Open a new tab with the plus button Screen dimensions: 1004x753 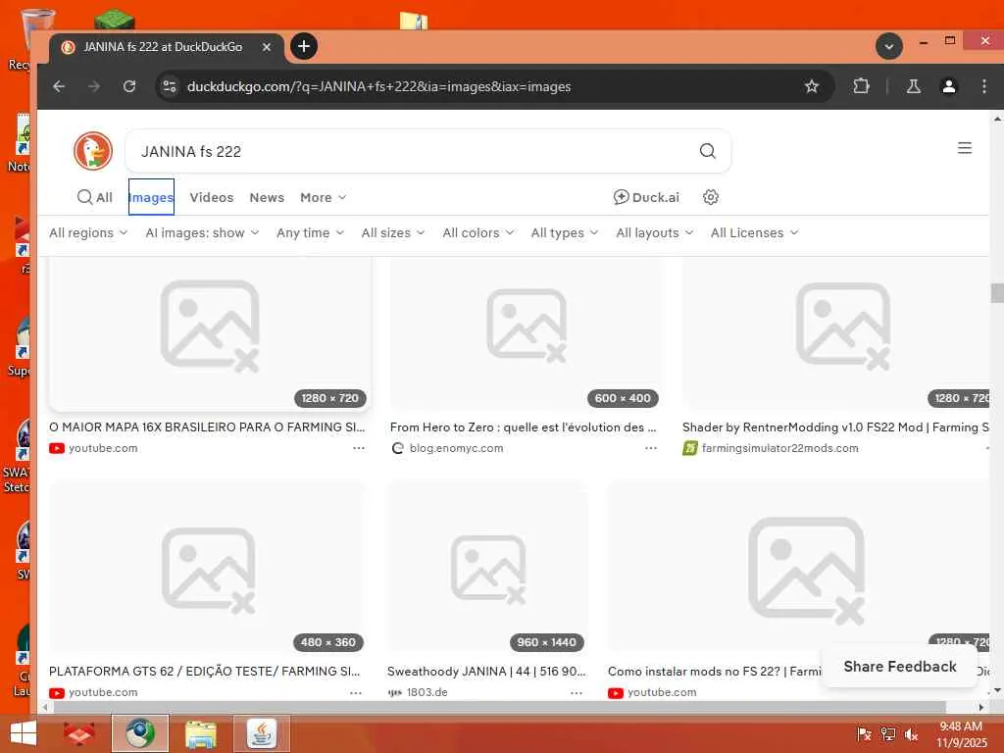pos(304,46)
